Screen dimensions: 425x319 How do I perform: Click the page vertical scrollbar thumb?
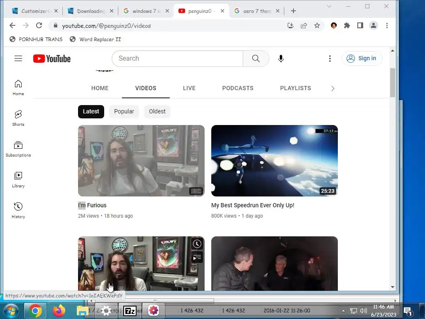(392, 83)
